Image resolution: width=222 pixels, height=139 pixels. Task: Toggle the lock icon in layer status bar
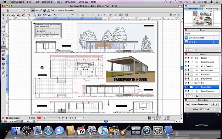pyautogui.click(x=34, y=118)
